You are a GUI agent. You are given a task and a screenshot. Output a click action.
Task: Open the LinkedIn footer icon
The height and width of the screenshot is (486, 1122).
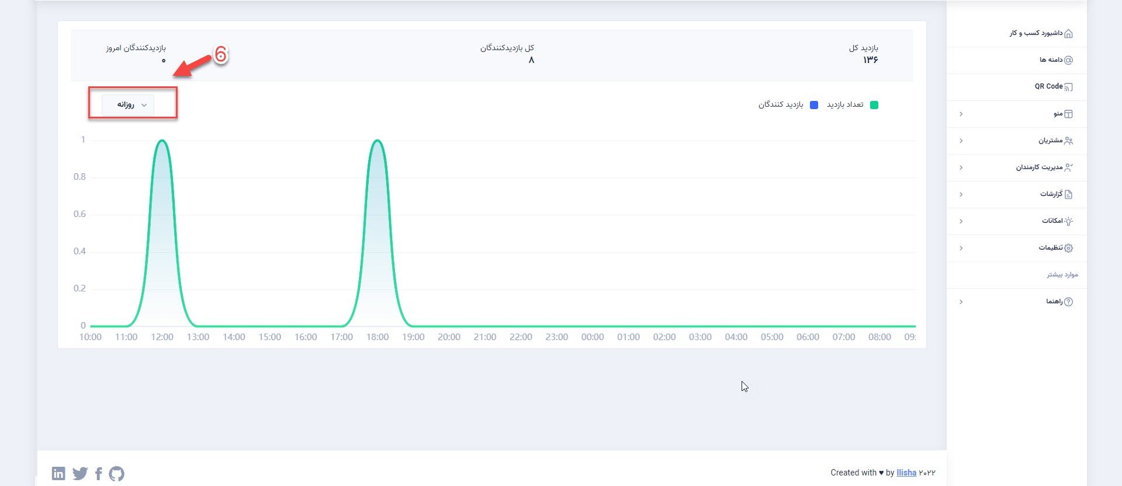tap(58, 473)
